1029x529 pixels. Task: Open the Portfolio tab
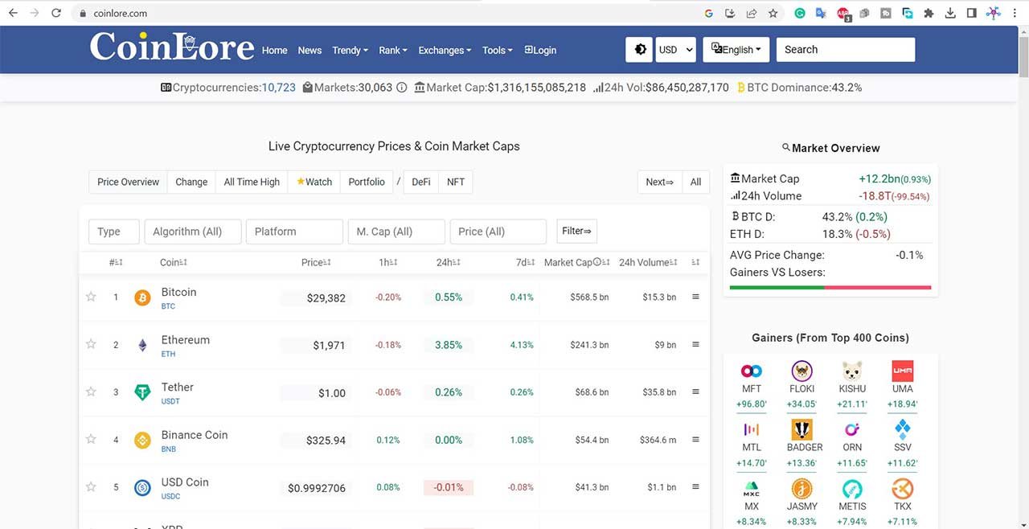pos(367,182)
